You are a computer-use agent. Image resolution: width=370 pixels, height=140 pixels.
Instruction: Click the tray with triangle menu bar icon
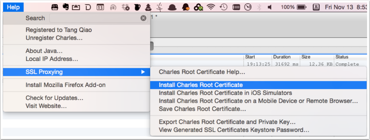pos(76,7)
